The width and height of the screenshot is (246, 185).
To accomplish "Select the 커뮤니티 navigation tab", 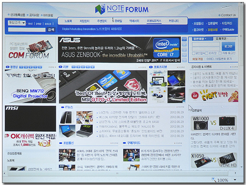I will tap(174, 21).
